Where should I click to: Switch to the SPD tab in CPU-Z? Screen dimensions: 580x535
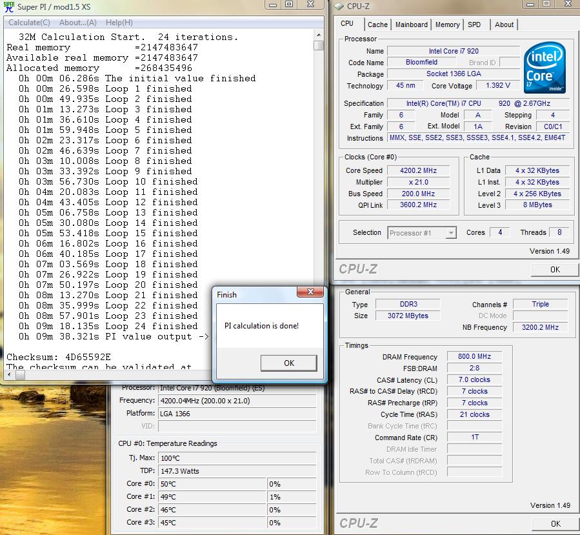point(474,25)
